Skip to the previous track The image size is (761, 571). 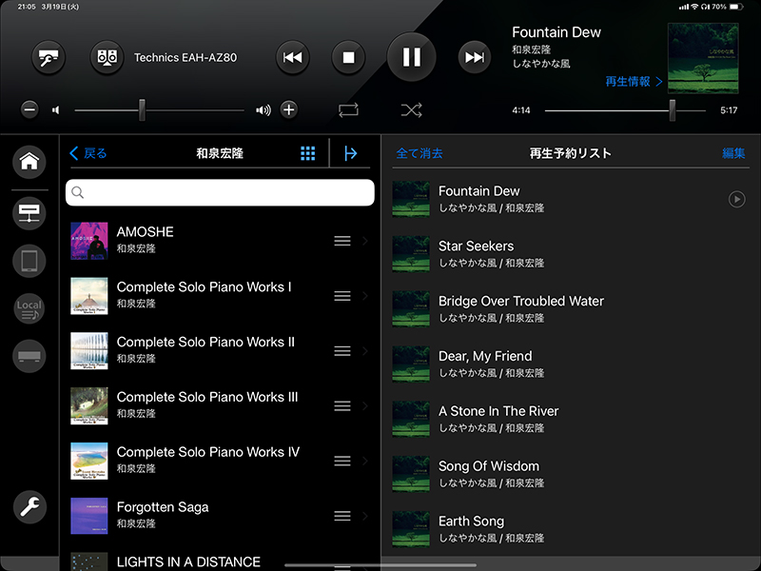point(292,57)
